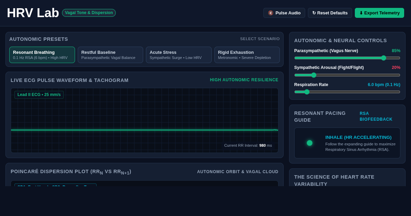This screenshot has width=411, height=216.
Task: Click the 20% sympathetic value
Action: [396, 68]
